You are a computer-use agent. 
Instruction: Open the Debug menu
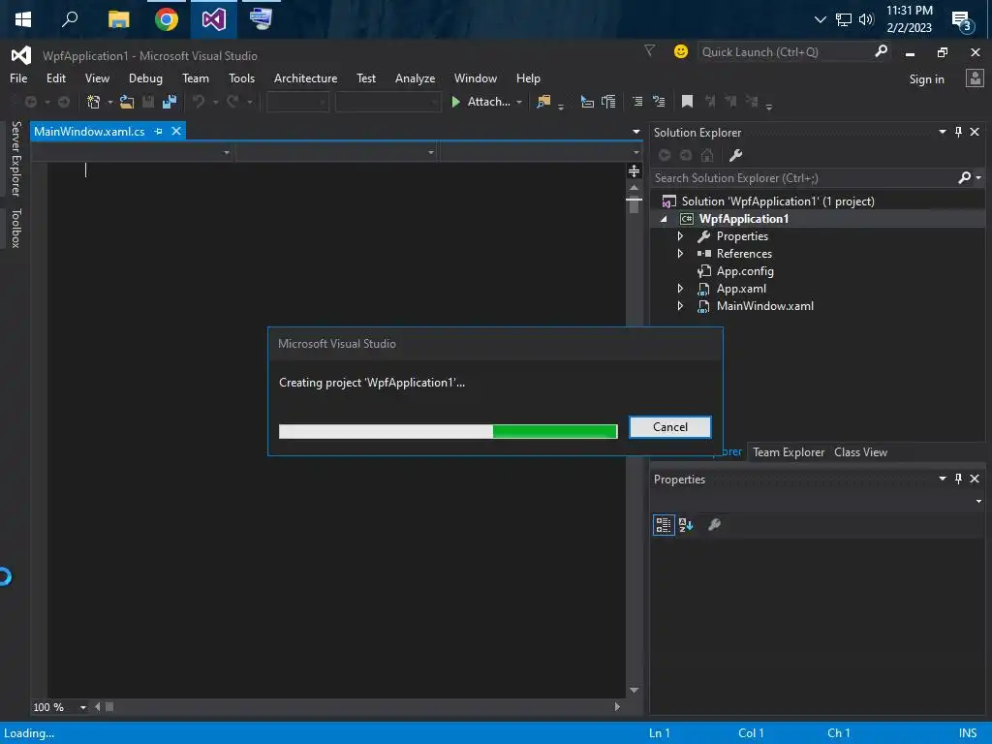(x=145, y=78)
